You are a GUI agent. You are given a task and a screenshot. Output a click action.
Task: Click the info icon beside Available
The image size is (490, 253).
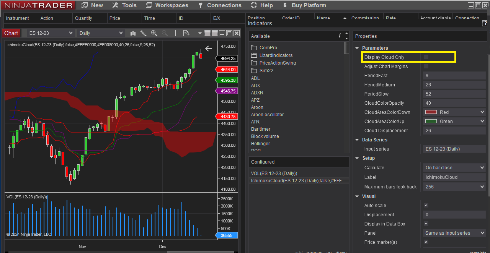coord(340,36)
